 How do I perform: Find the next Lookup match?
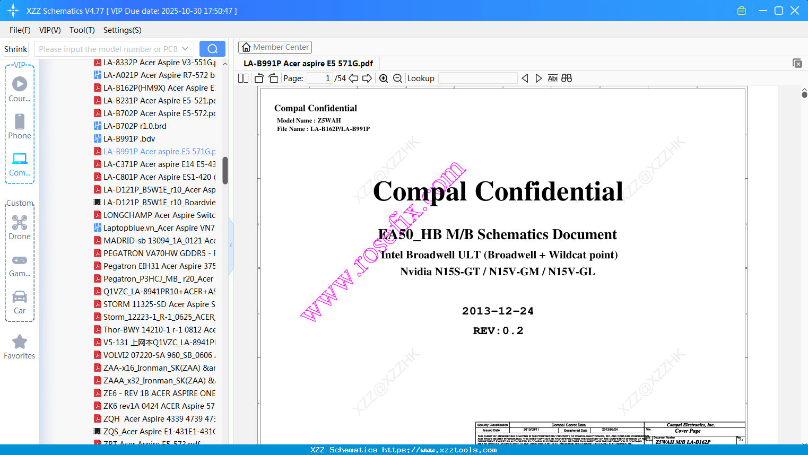[538, 78]
